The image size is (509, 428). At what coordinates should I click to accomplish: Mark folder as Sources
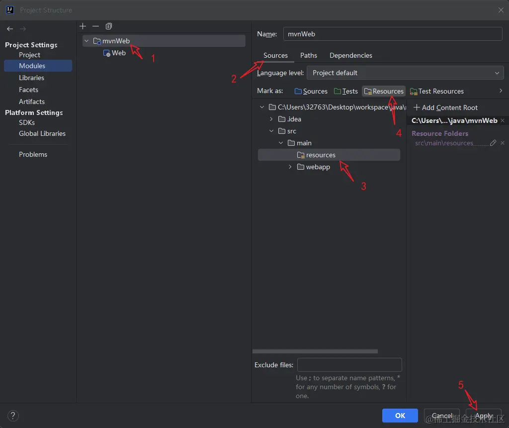[x=311, y=91]
